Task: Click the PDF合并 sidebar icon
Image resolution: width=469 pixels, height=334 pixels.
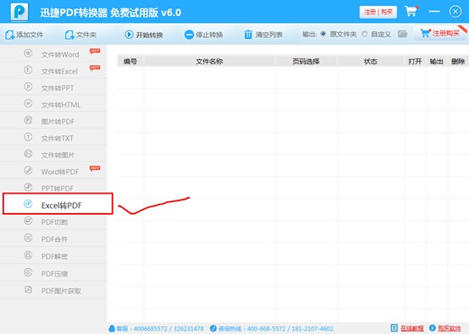Action: 28,238
